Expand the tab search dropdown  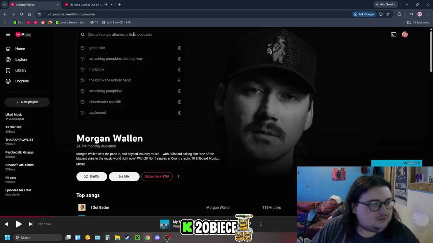click(4, 5)
